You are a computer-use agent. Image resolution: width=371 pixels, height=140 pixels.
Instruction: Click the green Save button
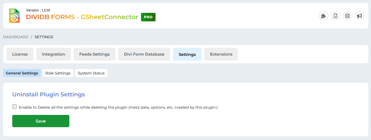(41, 121)
